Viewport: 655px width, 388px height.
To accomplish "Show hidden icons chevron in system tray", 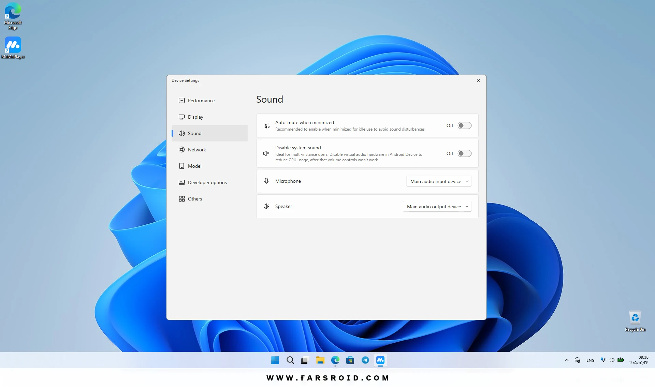I will [x=566, y=360].
